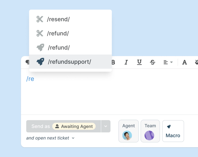Open the Team assignment selector
This screenshot has height=157, width=198.
tap(150, 131)
